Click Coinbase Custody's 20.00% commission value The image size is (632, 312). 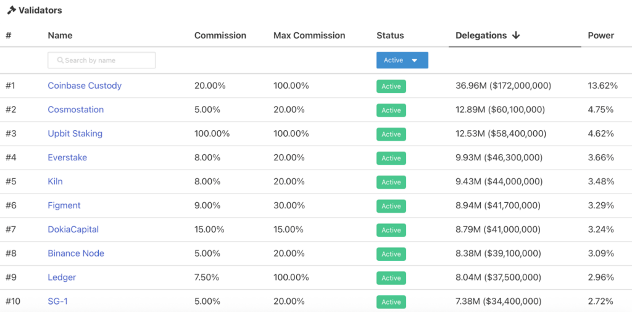(209, 86)
